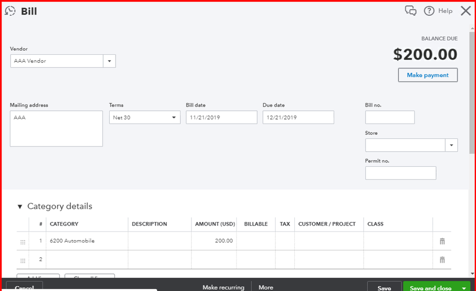Click the Tax cell of line 1

point(285,241)
